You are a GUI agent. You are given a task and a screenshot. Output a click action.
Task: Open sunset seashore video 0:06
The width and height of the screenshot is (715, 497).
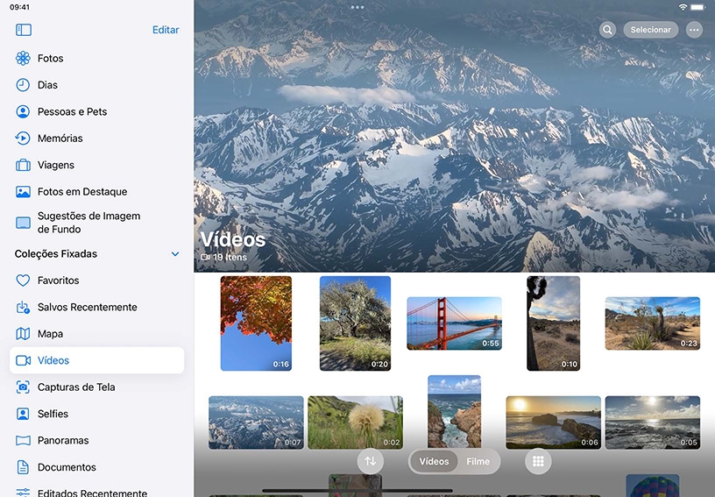pos(554,422)
